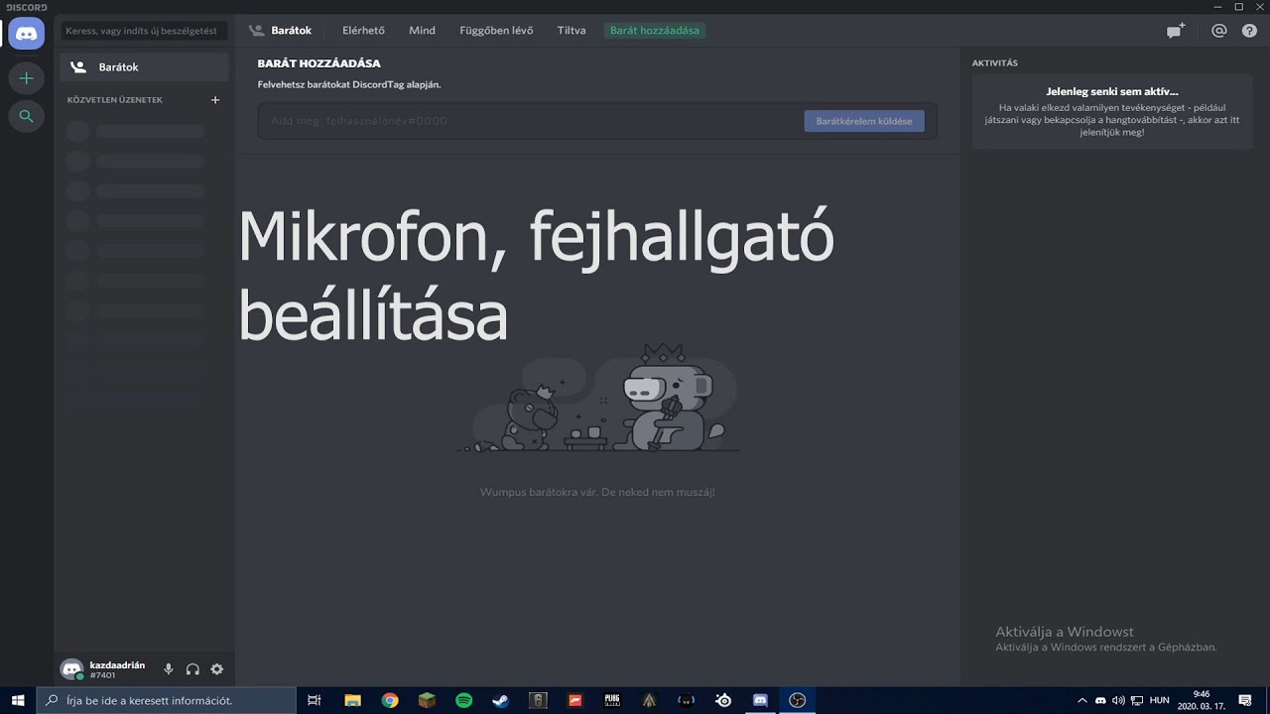This screenshot has width=1270, height=714.
Task: Click the kazdaadrián username text
Action: tap(117, 664)
